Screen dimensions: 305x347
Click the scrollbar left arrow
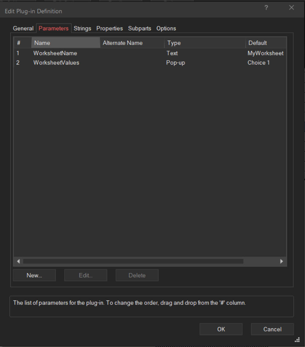(x=18, y=261)
